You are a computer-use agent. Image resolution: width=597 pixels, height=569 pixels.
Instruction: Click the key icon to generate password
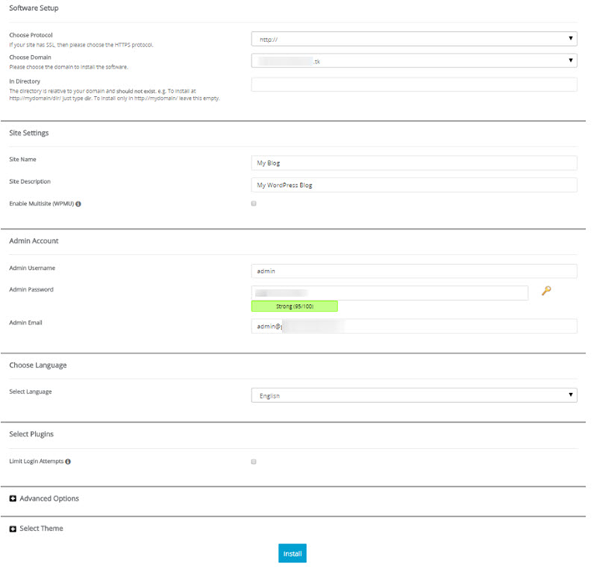[x=546, y=291]
